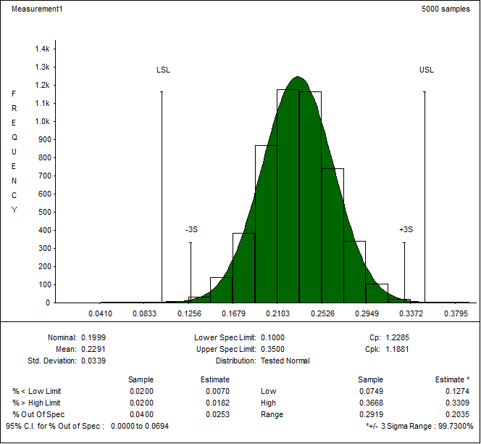The height and width of the screenshot is (444, 481).
Task: Click the peak of the green normal curve
Action: click(x=298, y=77)
